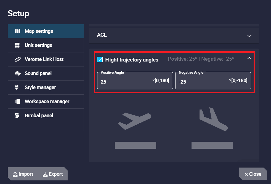271x184 pixels.
Task: Click the Map settings map icon
Action: pyautogui.click(x=17, y=31)
